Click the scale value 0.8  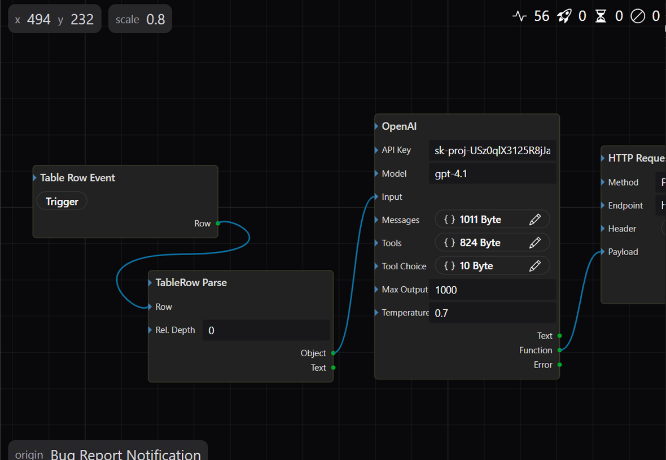(x=155, y=20)
